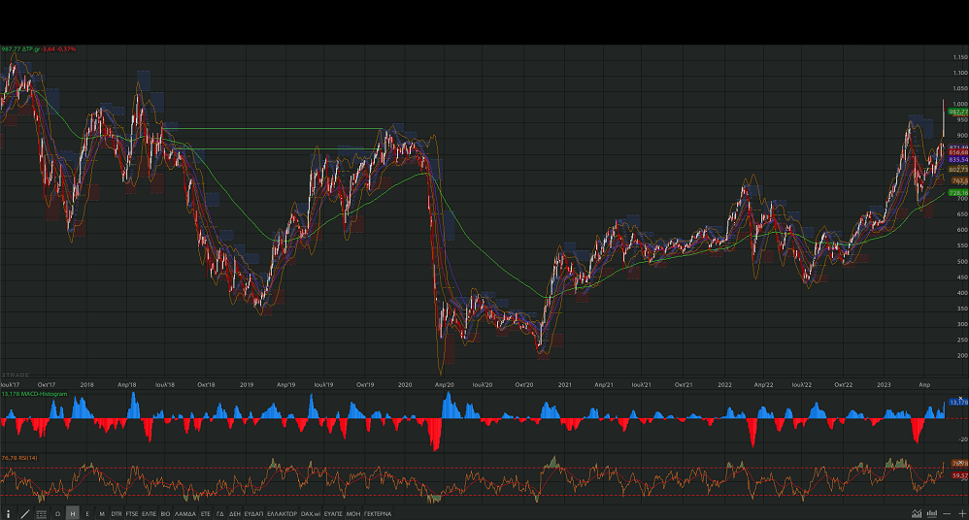Load the ΔΕΗ symbol shortcut
Viewport: 969px width, 520px height.
pyautogui.click(x=234, y=514)
